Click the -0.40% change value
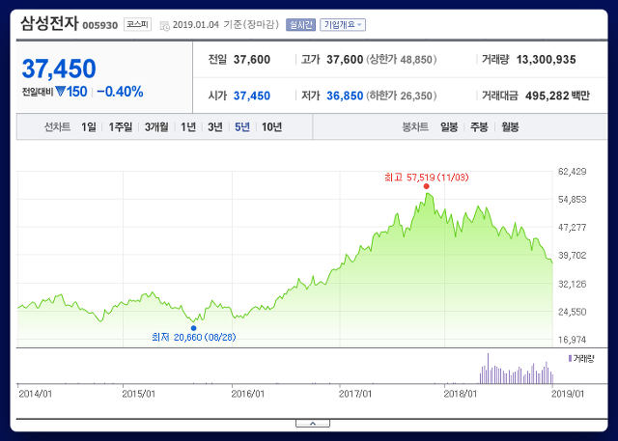The width and height of the screenshot is (618, 441). pyautogui.click(x=120, y=92)
